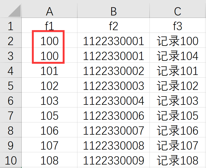Select the row 5 header
This screenshot has height=168, width=206.
click(11, 86)
